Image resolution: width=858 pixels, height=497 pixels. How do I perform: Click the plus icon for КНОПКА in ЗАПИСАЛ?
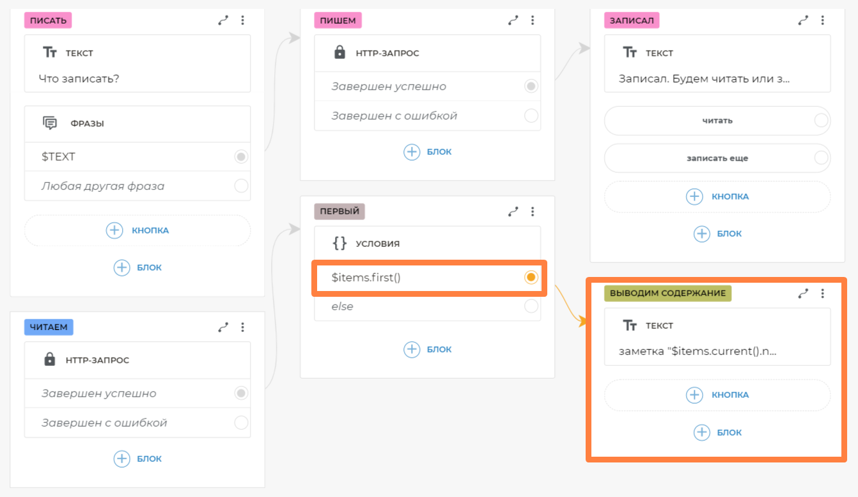pyautogui.click(x=694, y=196)
